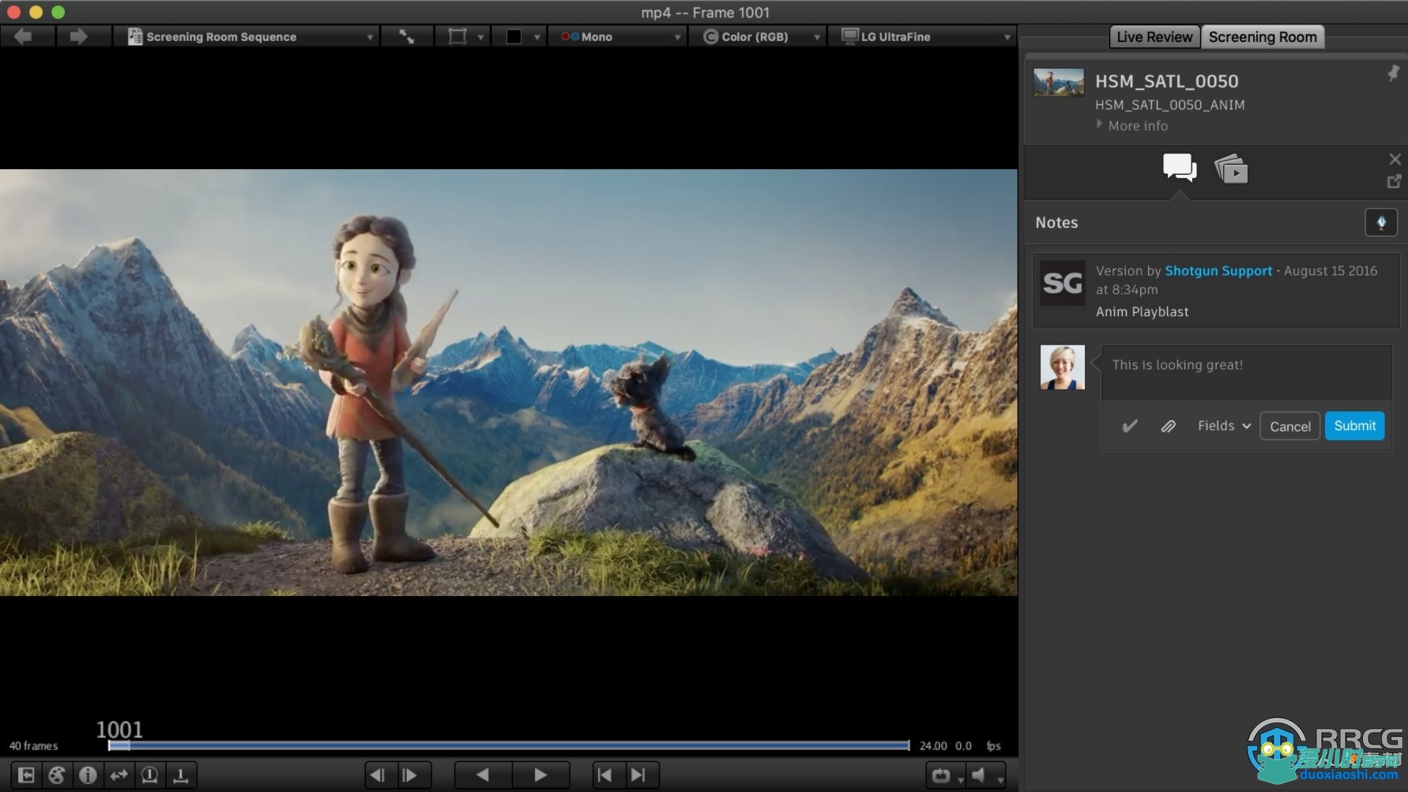Click the HSM_SATL_0050_ANIM version name
Image resolution: width=1408 pixels, height=792 pixels.
point(1169,104)
